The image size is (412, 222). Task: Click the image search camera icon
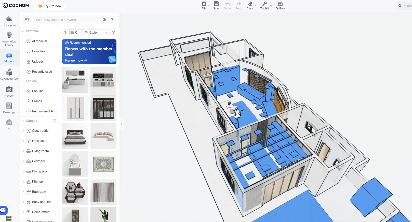click(104, 20)
